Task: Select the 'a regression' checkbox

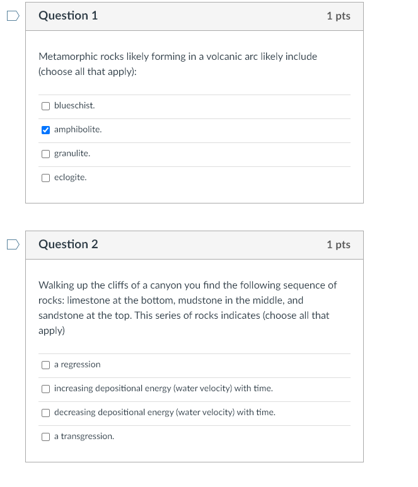Action: pyautogui.click(x=45, y=365)
